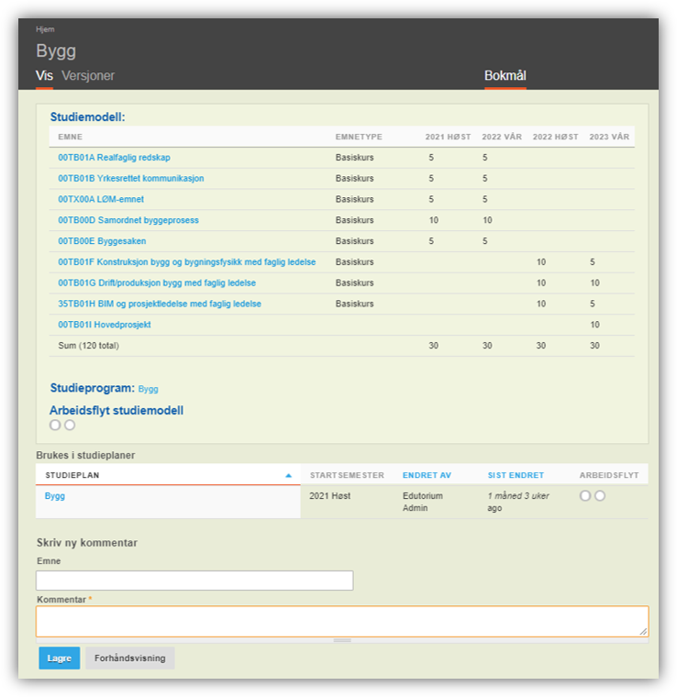
Task: Open course 00TB00E Byggesaken
Action: tap(102, 241)
